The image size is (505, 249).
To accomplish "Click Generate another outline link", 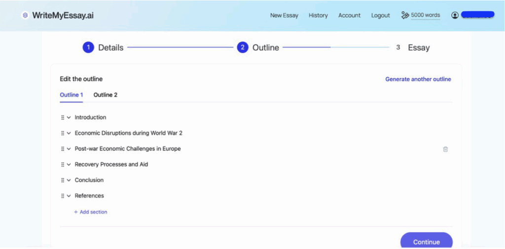I will 418,79.
